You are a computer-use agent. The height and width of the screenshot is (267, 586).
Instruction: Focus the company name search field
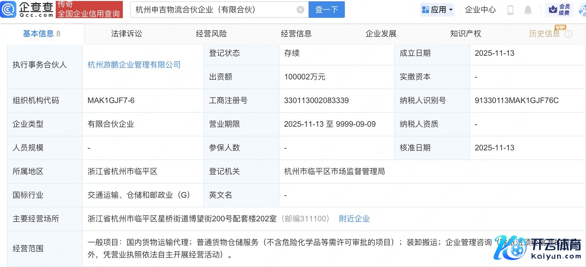pyautogui.click(x=214, y=10)
